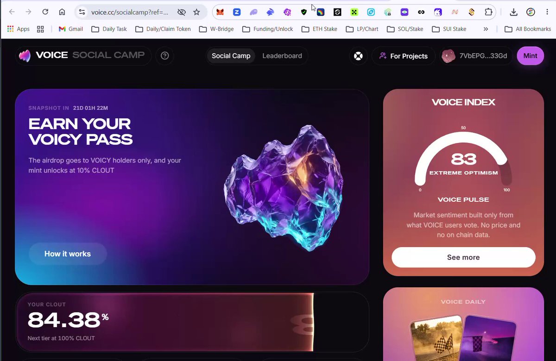Open the help question mark icon

tap(164, 56)
